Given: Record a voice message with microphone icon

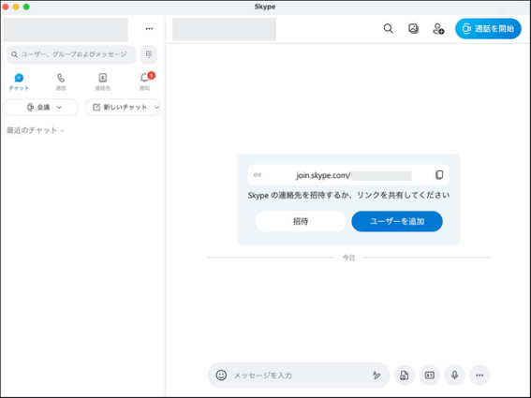Looking at the screenshot, I should (454, 376).
